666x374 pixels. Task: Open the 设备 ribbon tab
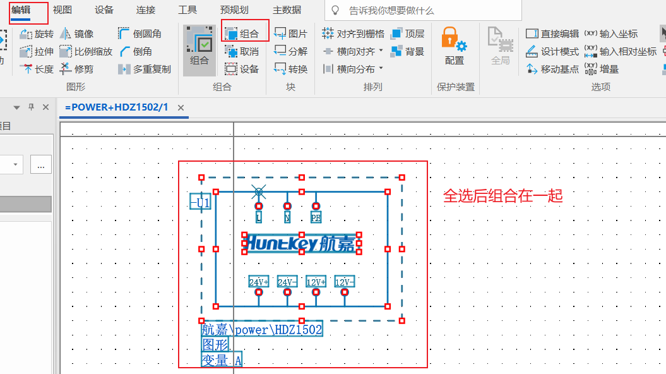pyautogui.click(x=104, y=10)
